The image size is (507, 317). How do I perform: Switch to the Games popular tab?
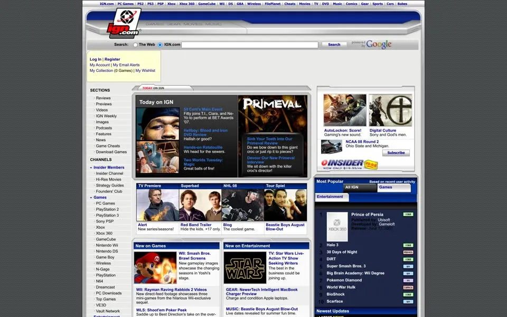(394, 187)
